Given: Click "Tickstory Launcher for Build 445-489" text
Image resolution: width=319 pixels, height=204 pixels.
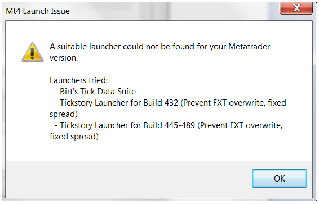Looking at the screenshot, I should coord(127,125).
